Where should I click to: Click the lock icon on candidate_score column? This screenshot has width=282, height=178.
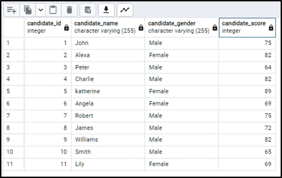coord(271,28)
